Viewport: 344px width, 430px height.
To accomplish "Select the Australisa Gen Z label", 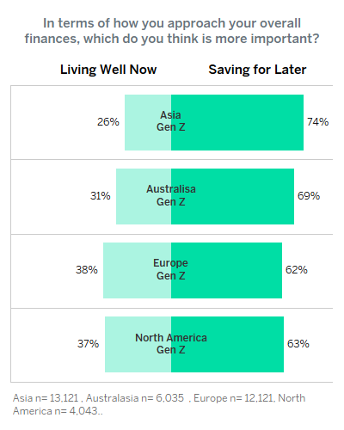I will (171, 195).
